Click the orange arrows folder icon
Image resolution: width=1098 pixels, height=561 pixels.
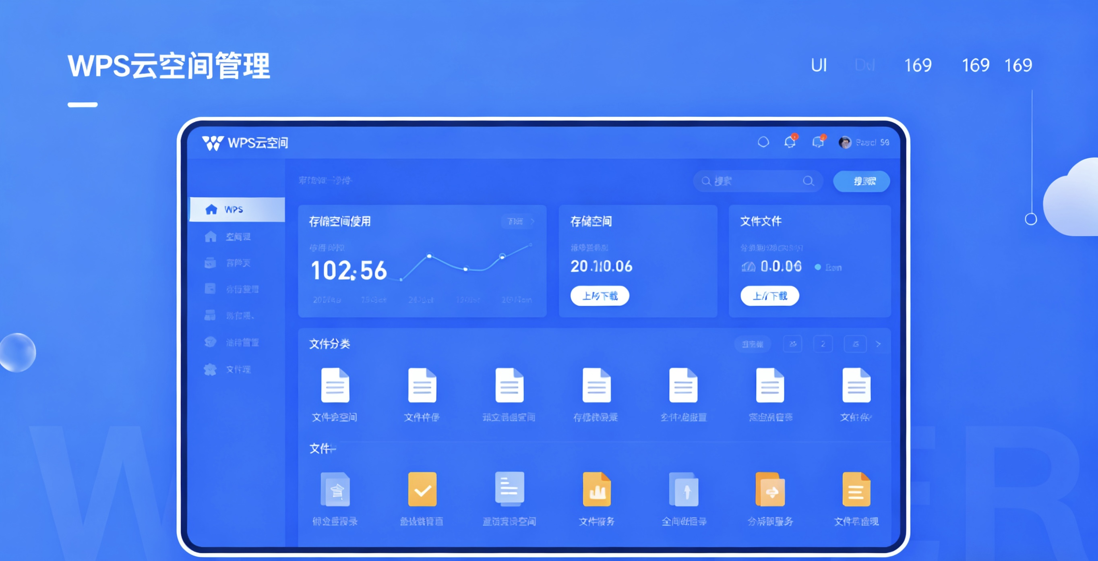(770, 489)
